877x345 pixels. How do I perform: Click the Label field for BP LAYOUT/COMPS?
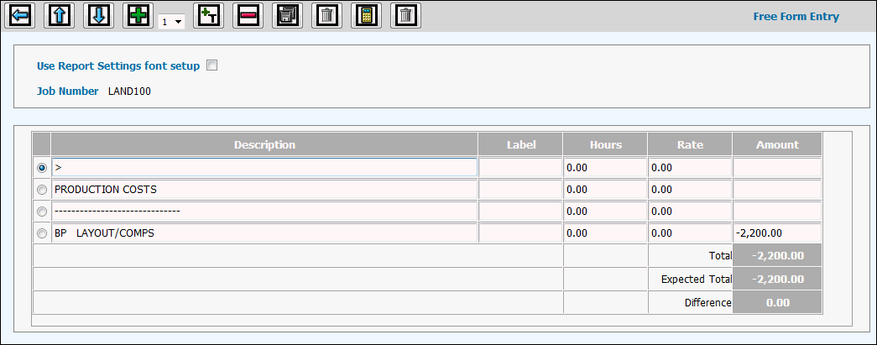[x=519, y=233]
